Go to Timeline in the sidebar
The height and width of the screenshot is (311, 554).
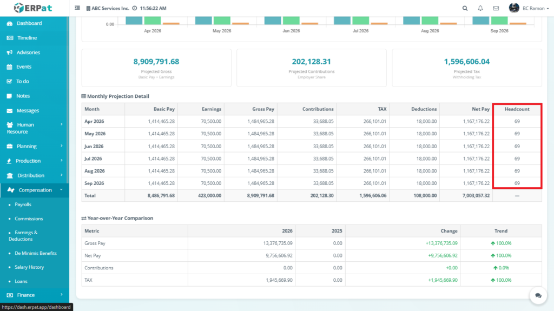27,38
